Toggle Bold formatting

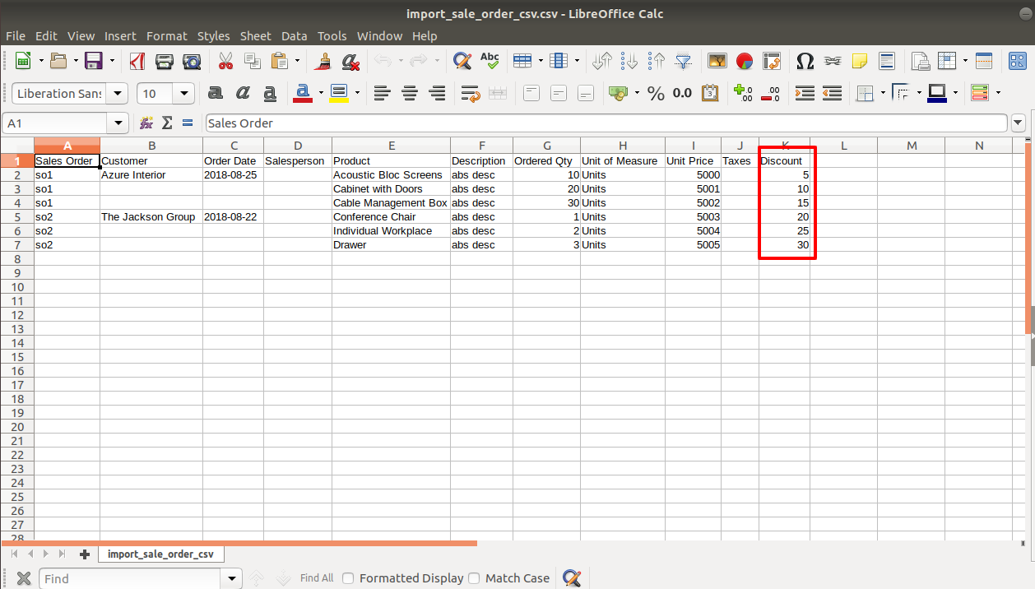click(216, 93)
